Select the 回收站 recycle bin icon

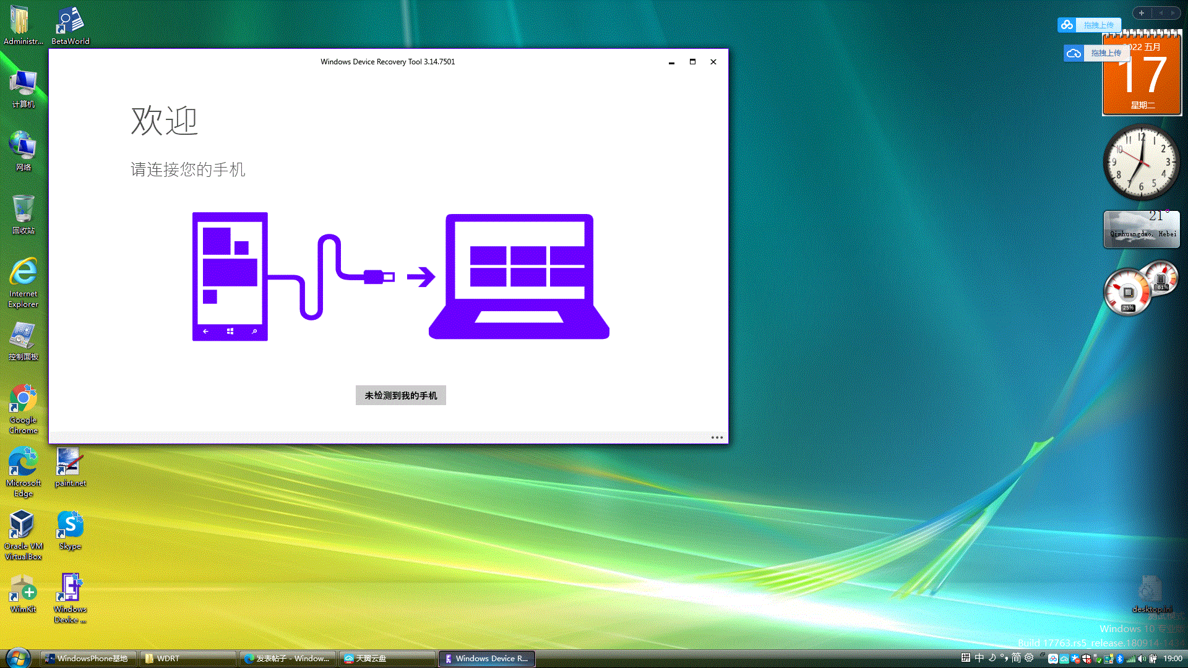click(23, 215)
